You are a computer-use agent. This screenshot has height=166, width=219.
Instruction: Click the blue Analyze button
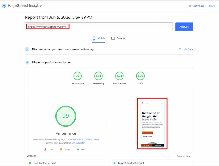[184, 27]
